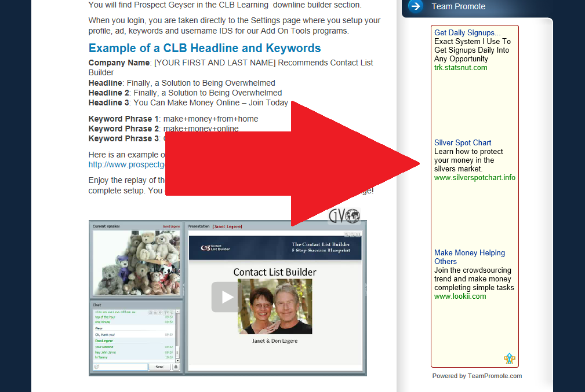Viewport: 585px width, 392px height.
Task: Click 'Presentation [Janet Legere]' panel title
Action: [215, 226]
